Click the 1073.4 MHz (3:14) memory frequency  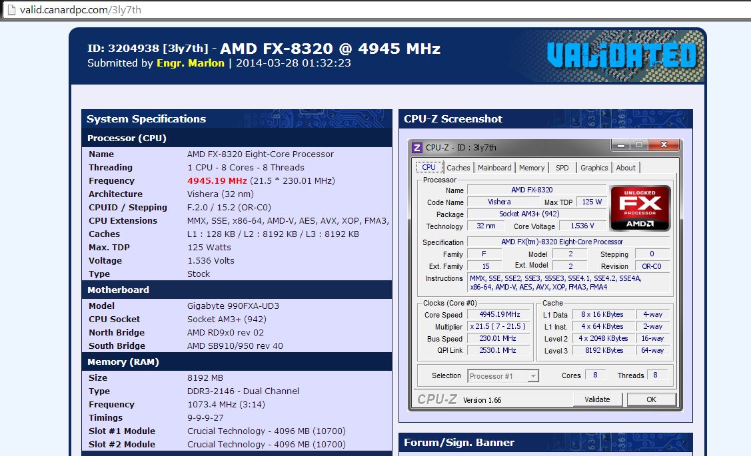226,404
